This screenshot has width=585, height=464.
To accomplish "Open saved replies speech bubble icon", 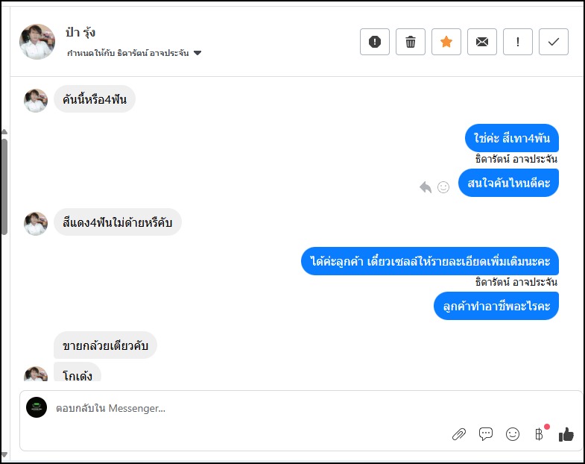I will pos(486,434).
